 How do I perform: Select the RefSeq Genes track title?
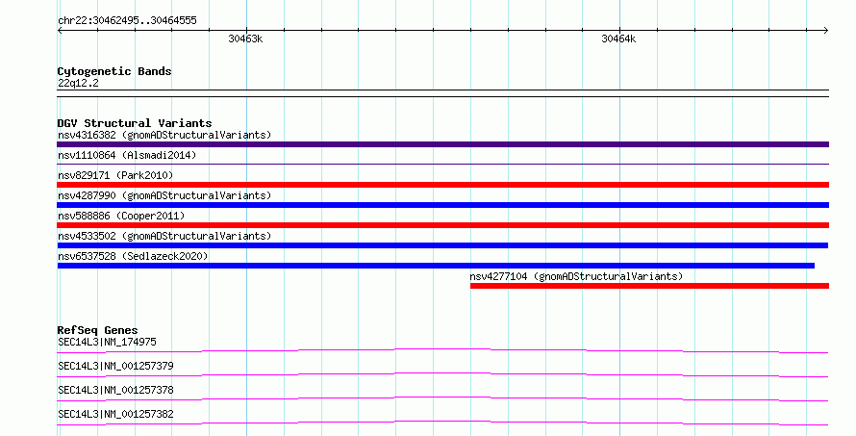[x=97, y=330]
